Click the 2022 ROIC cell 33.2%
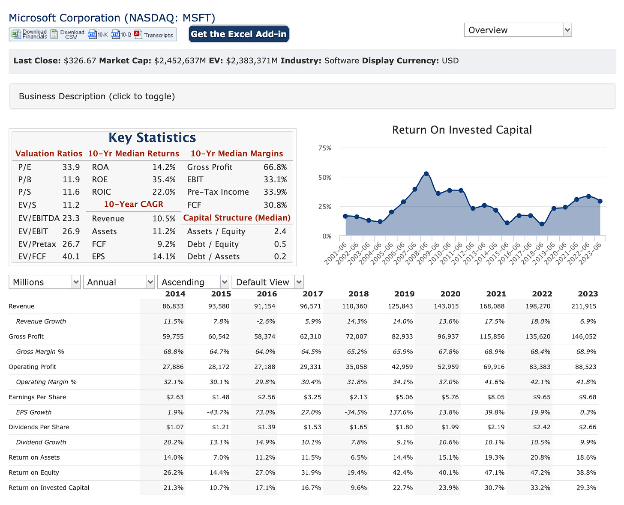Viewport: 624px width, 505px height. [x=541, y=488]
